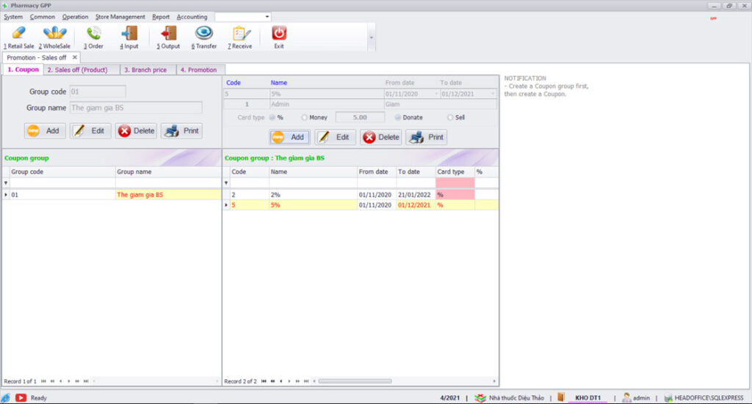This screenshot has width=752, height=404.
Task: Expand the To date dropdown
Action: (492, 94)
